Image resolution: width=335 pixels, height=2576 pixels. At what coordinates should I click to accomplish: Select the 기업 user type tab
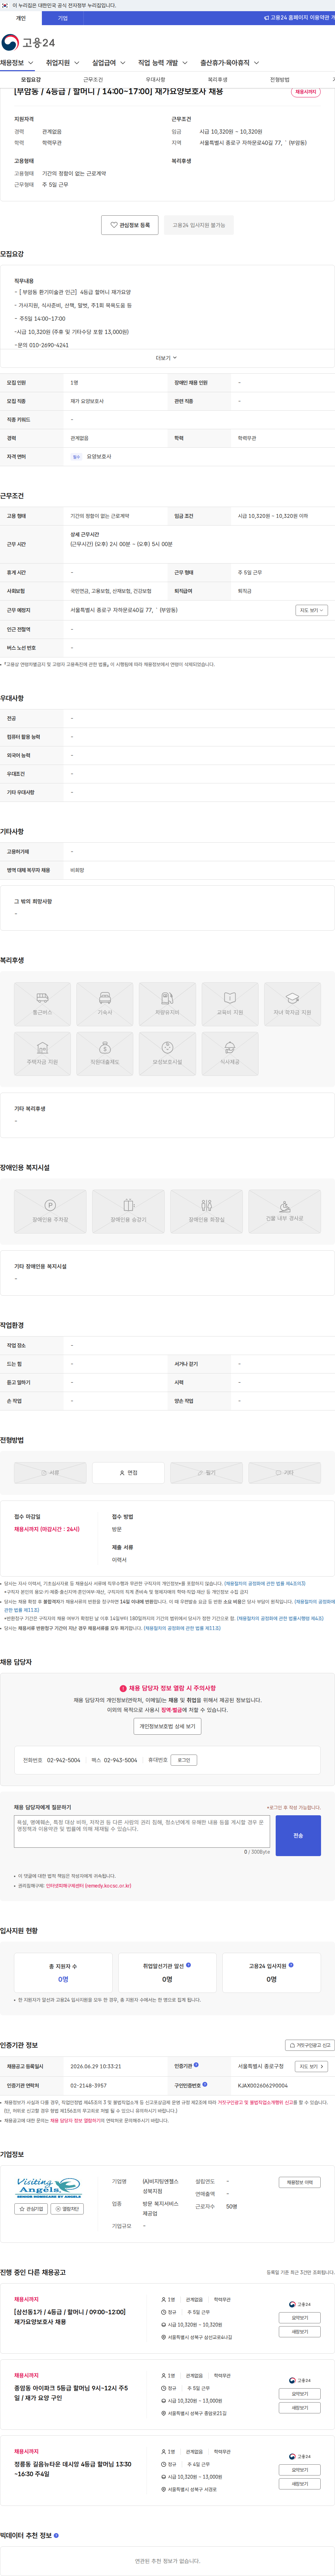click(63, 18)
